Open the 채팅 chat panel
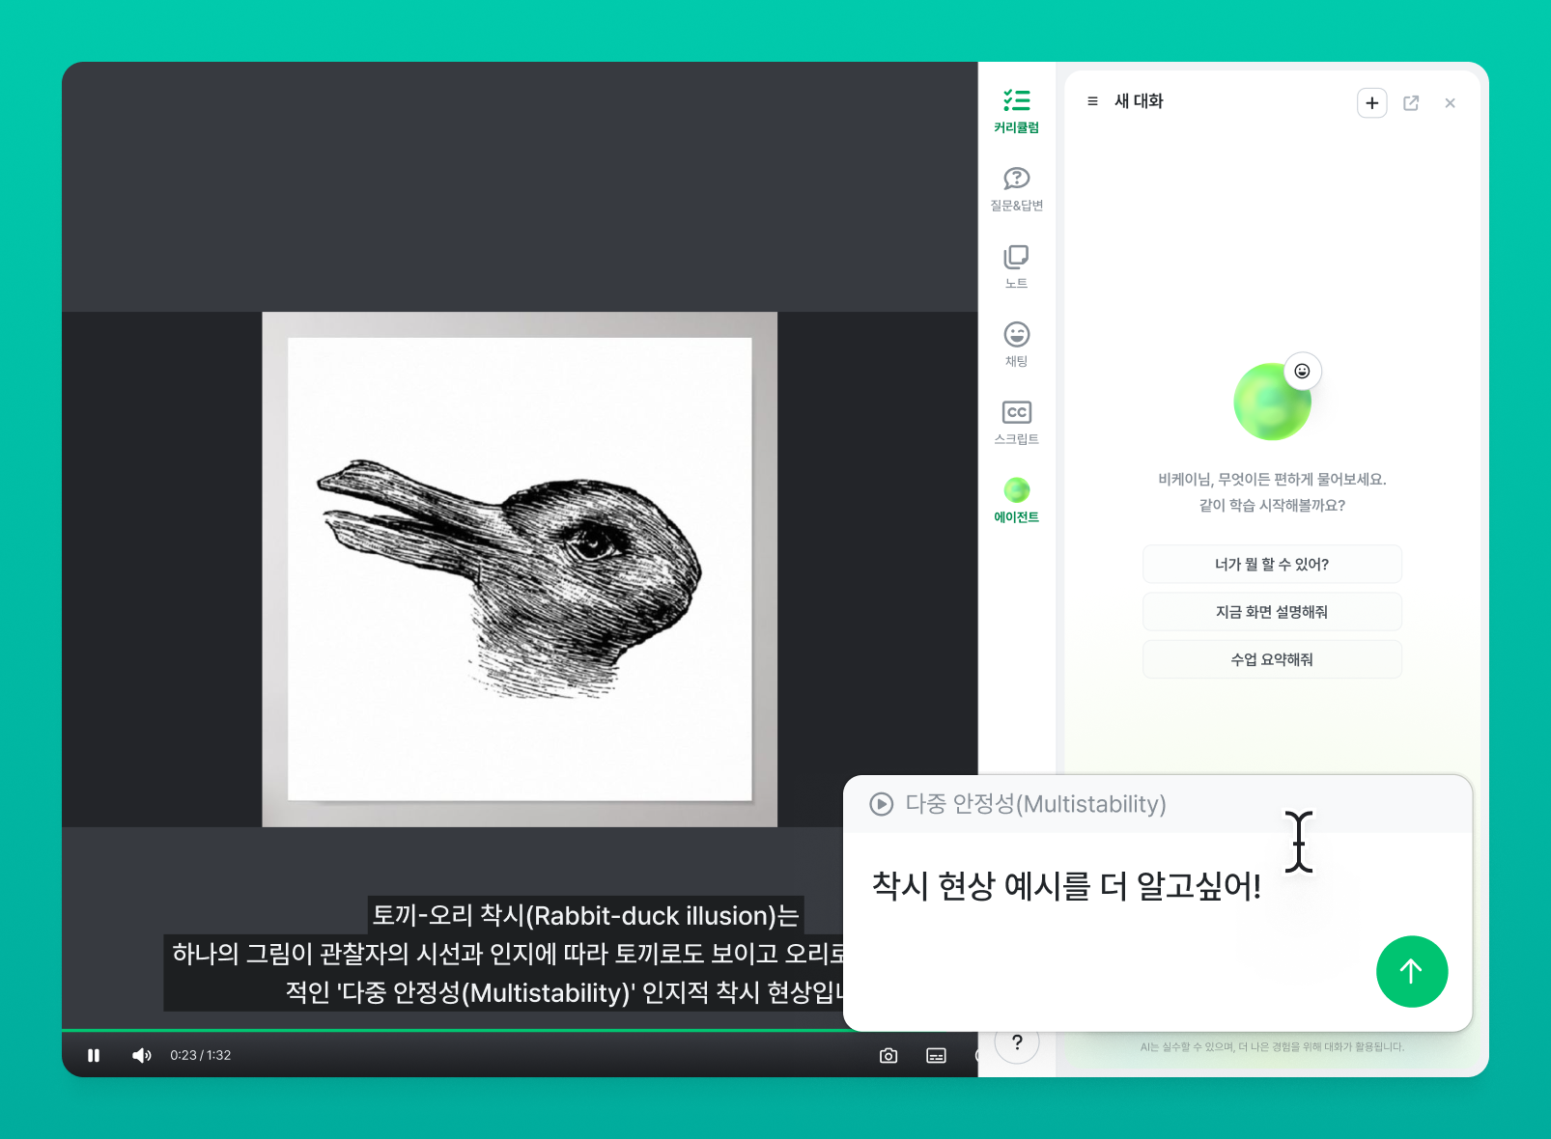The height and width of the screenshot is (1139, 1551). click(1016, 346)
